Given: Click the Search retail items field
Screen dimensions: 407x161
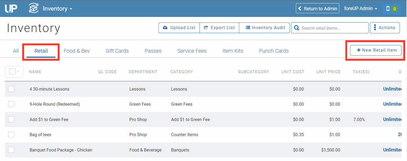Looking at the screenshot, I should point(333,28).
